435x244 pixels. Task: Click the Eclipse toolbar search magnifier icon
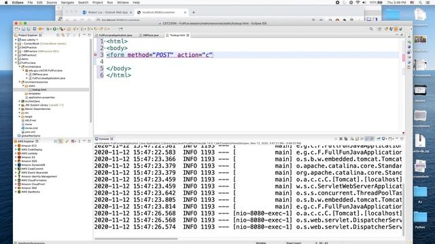(371, 28)
